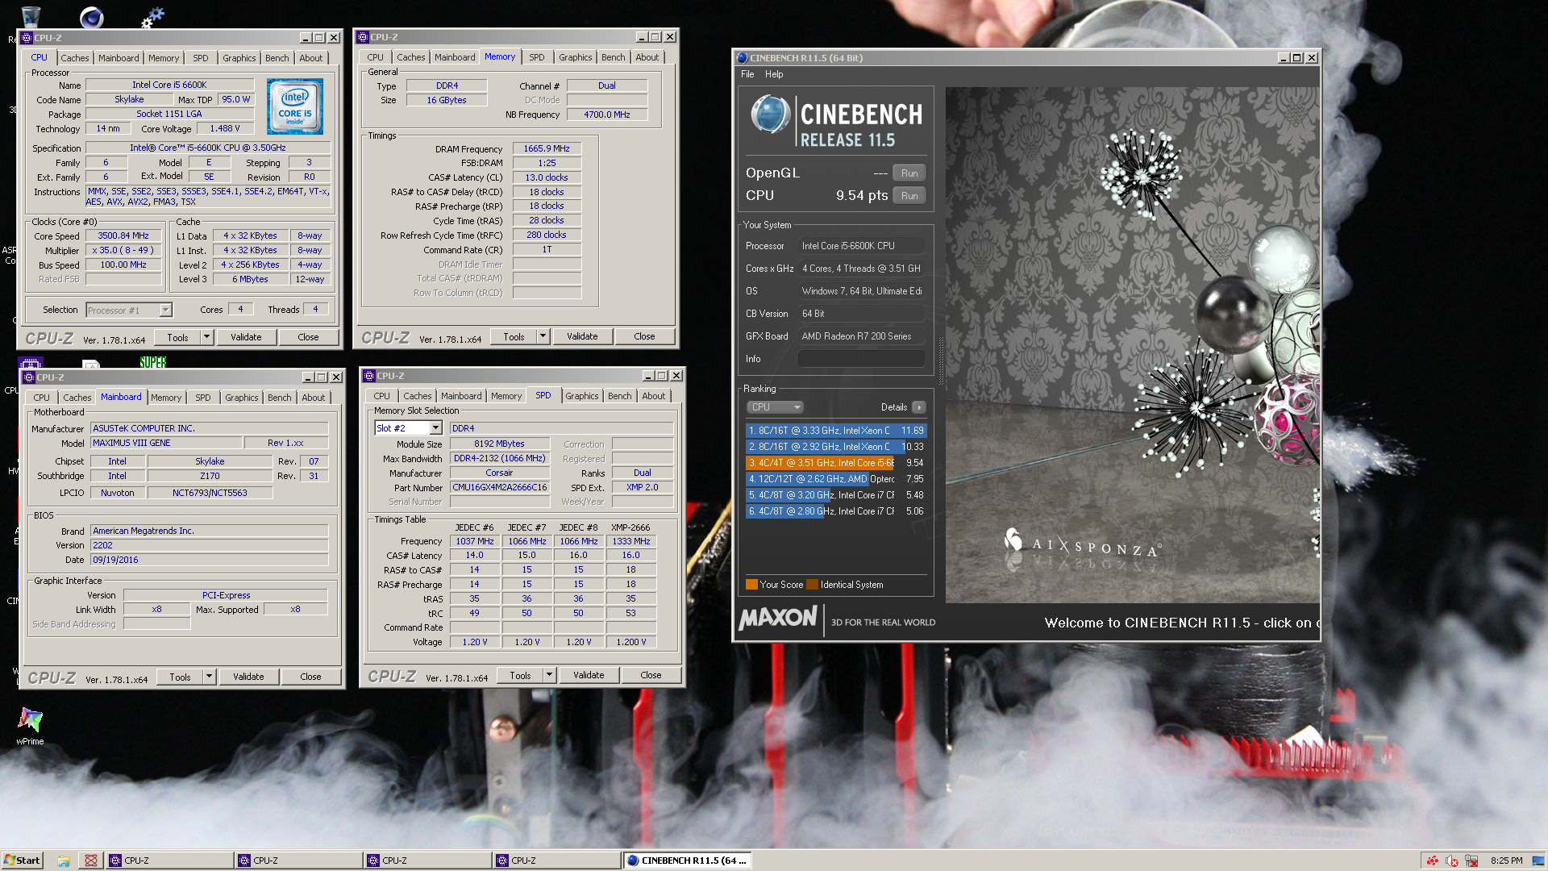1548x871 pixels.
Task: Switch to SPD tab in Memory window
Action: (537, 57)
